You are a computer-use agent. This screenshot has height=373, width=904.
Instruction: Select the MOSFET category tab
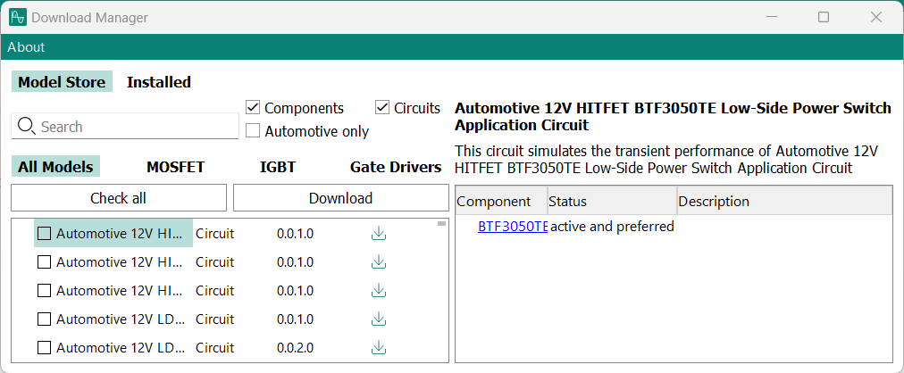coord(175,167)
